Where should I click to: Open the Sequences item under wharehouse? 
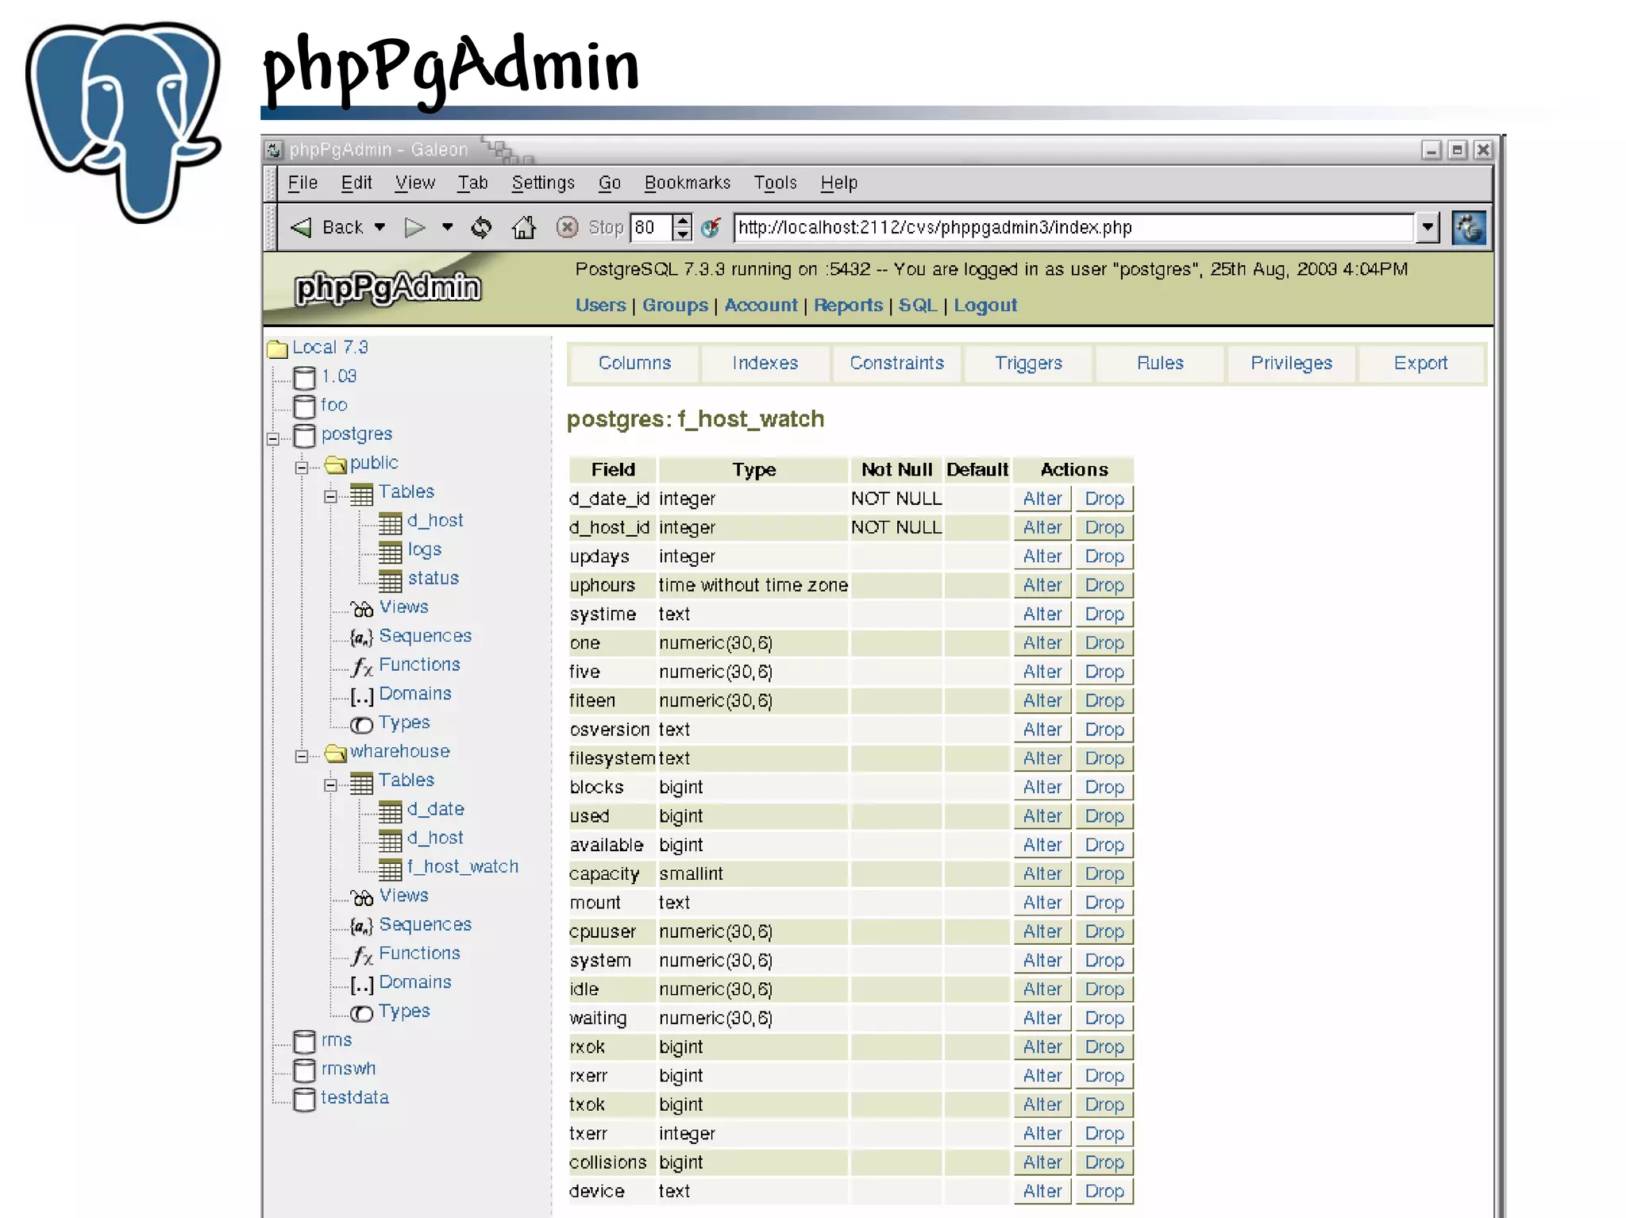(x=425, y=925)
